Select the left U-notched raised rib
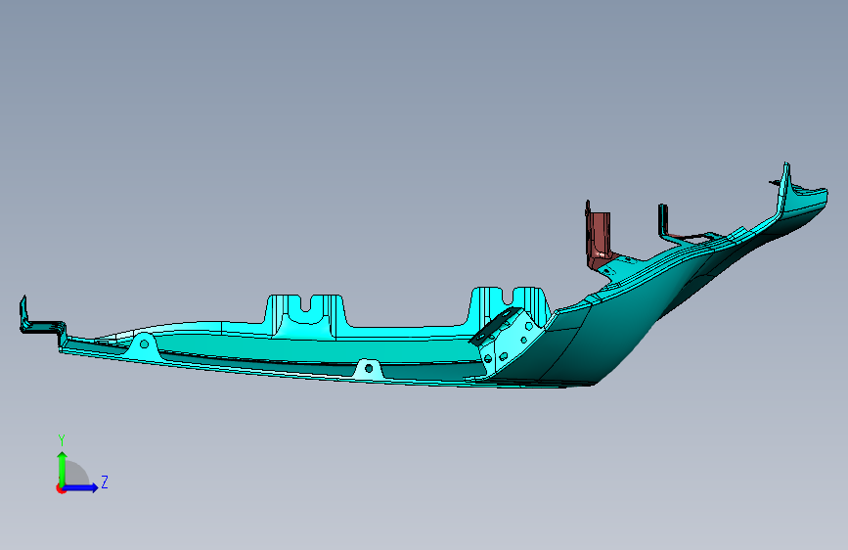 pos(306,317)
